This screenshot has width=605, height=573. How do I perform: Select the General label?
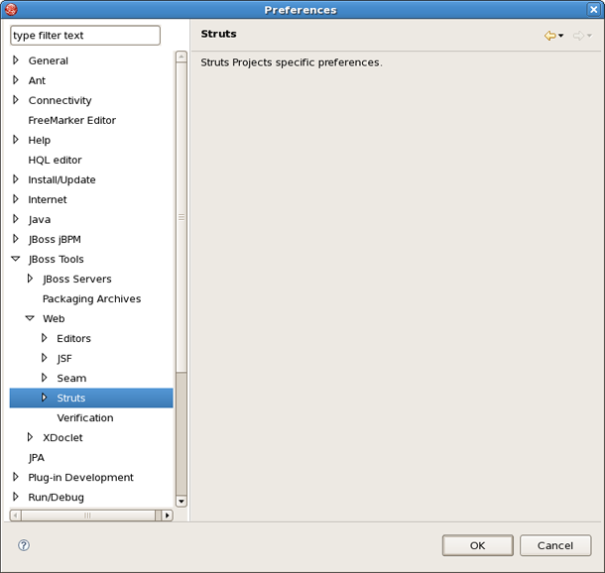coord(49,60)
